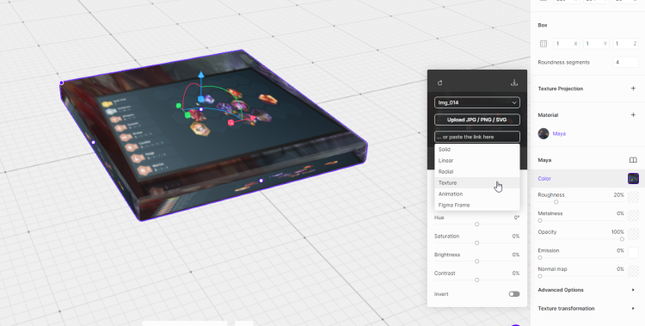Click Upload JPG / PNG / SVG button
Viewport: 645px width, 326px height.
[x=477, y=120]
